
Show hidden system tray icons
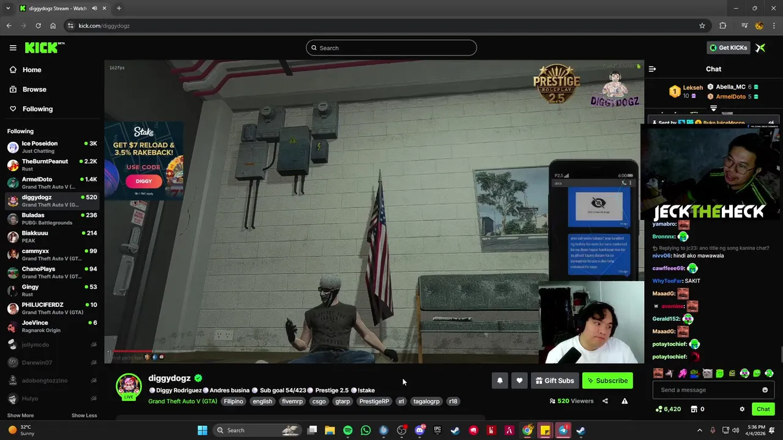point(700,430)
